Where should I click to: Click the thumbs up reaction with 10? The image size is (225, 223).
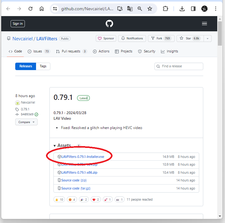59,199
